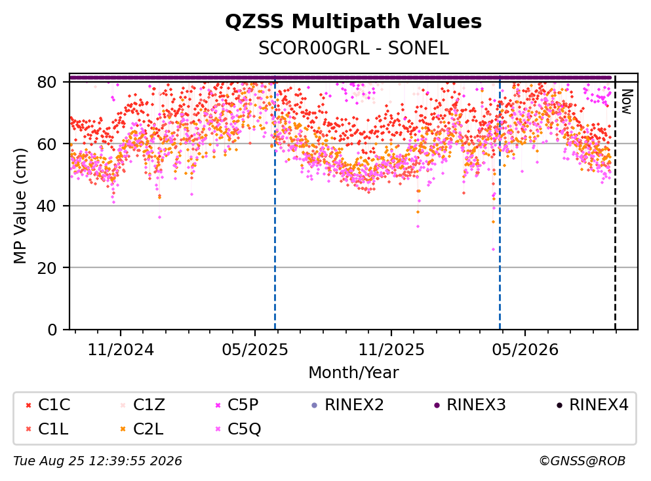Click the second blue dashed vertical line

[500, 203]
